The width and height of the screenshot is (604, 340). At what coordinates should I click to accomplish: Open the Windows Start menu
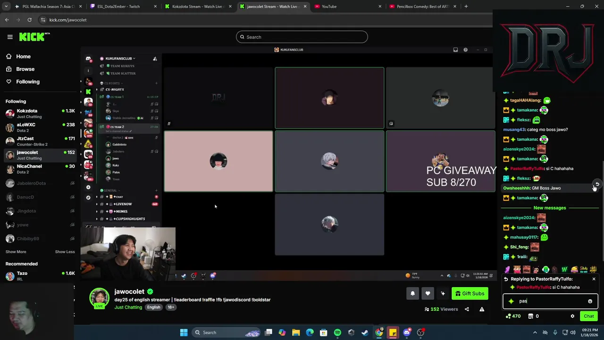184,332
